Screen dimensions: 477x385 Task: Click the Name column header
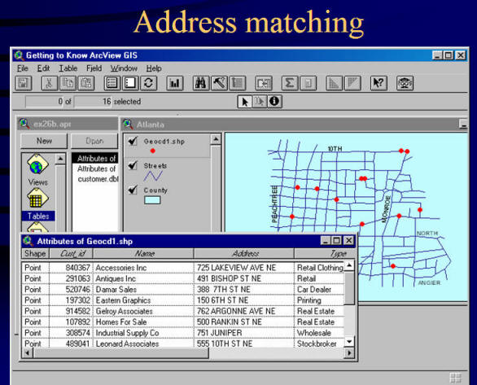click(x=143, y=253)
